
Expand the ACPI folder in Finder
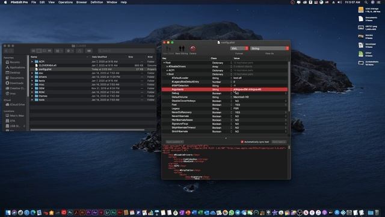(x=32, y=61)
